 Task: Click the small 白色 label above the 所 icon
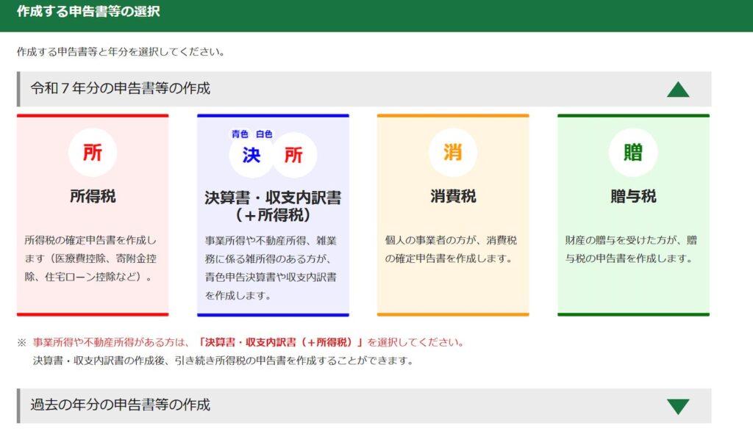coord(264,134)
